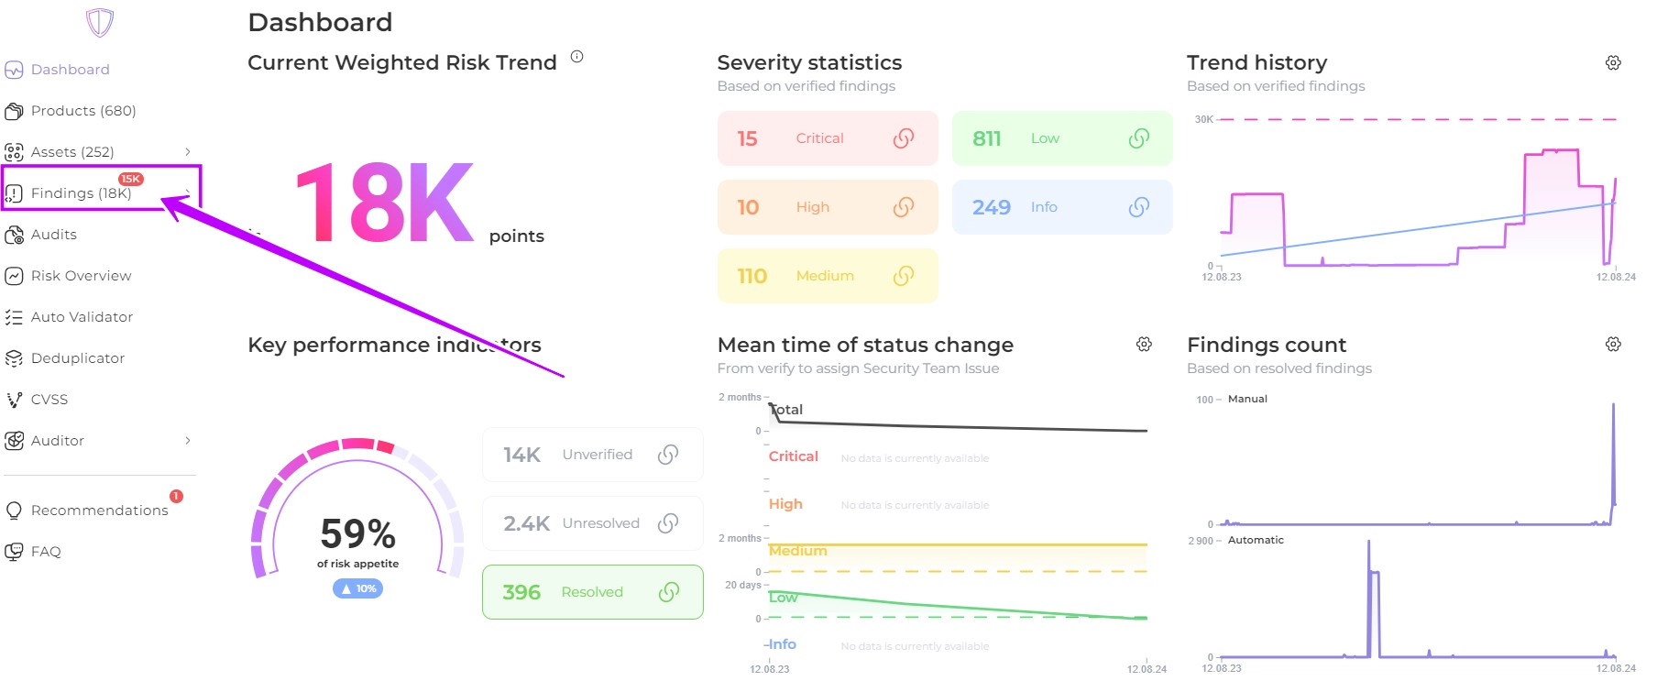Click the 110 Medium severity card
Viewport: 1668px width, 692px height.
coord(827,276)
